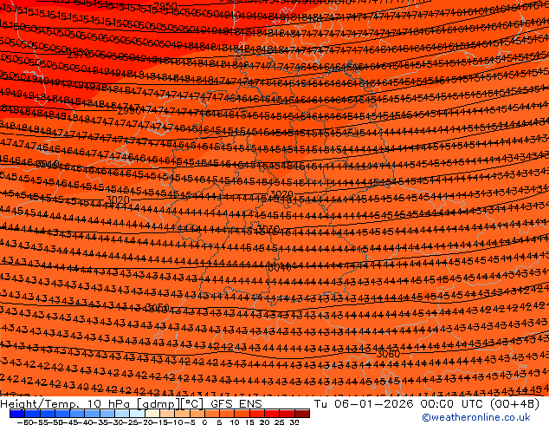Click the '3050' contour label

pyautogui.click(x=158, y=308)
